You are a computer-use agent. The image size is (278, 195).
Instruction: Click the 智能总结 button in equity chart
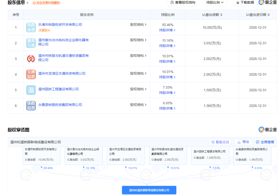pyautogui.click(x=220, y=142)
